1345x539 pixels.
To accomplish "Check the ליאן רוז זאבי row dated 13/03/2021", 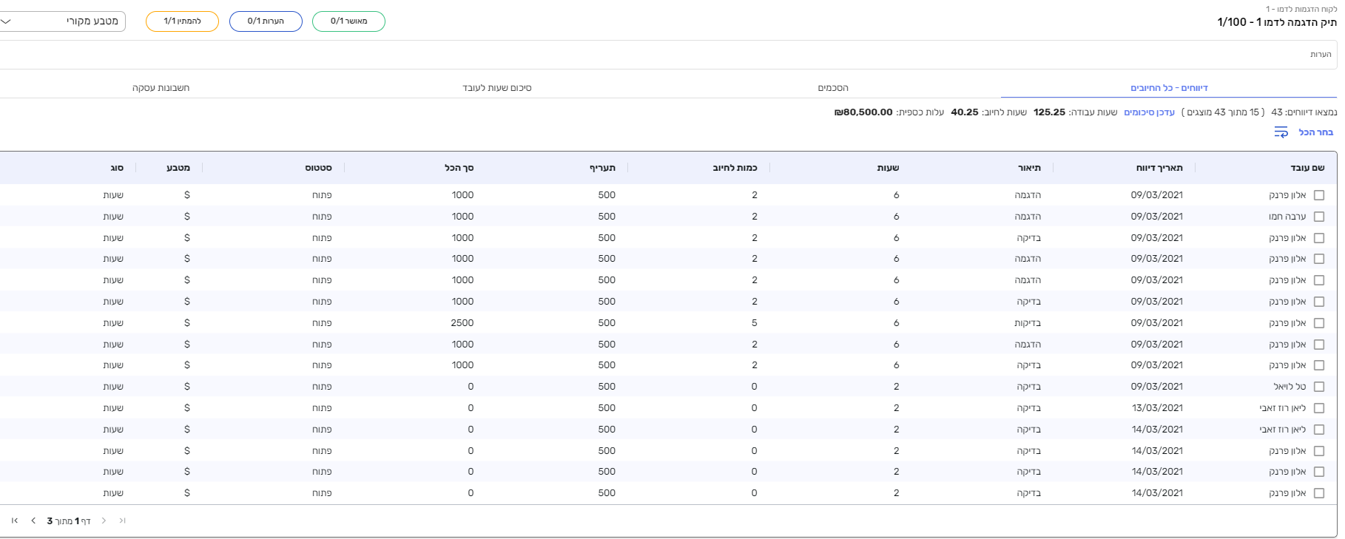I will point(1319,408).
